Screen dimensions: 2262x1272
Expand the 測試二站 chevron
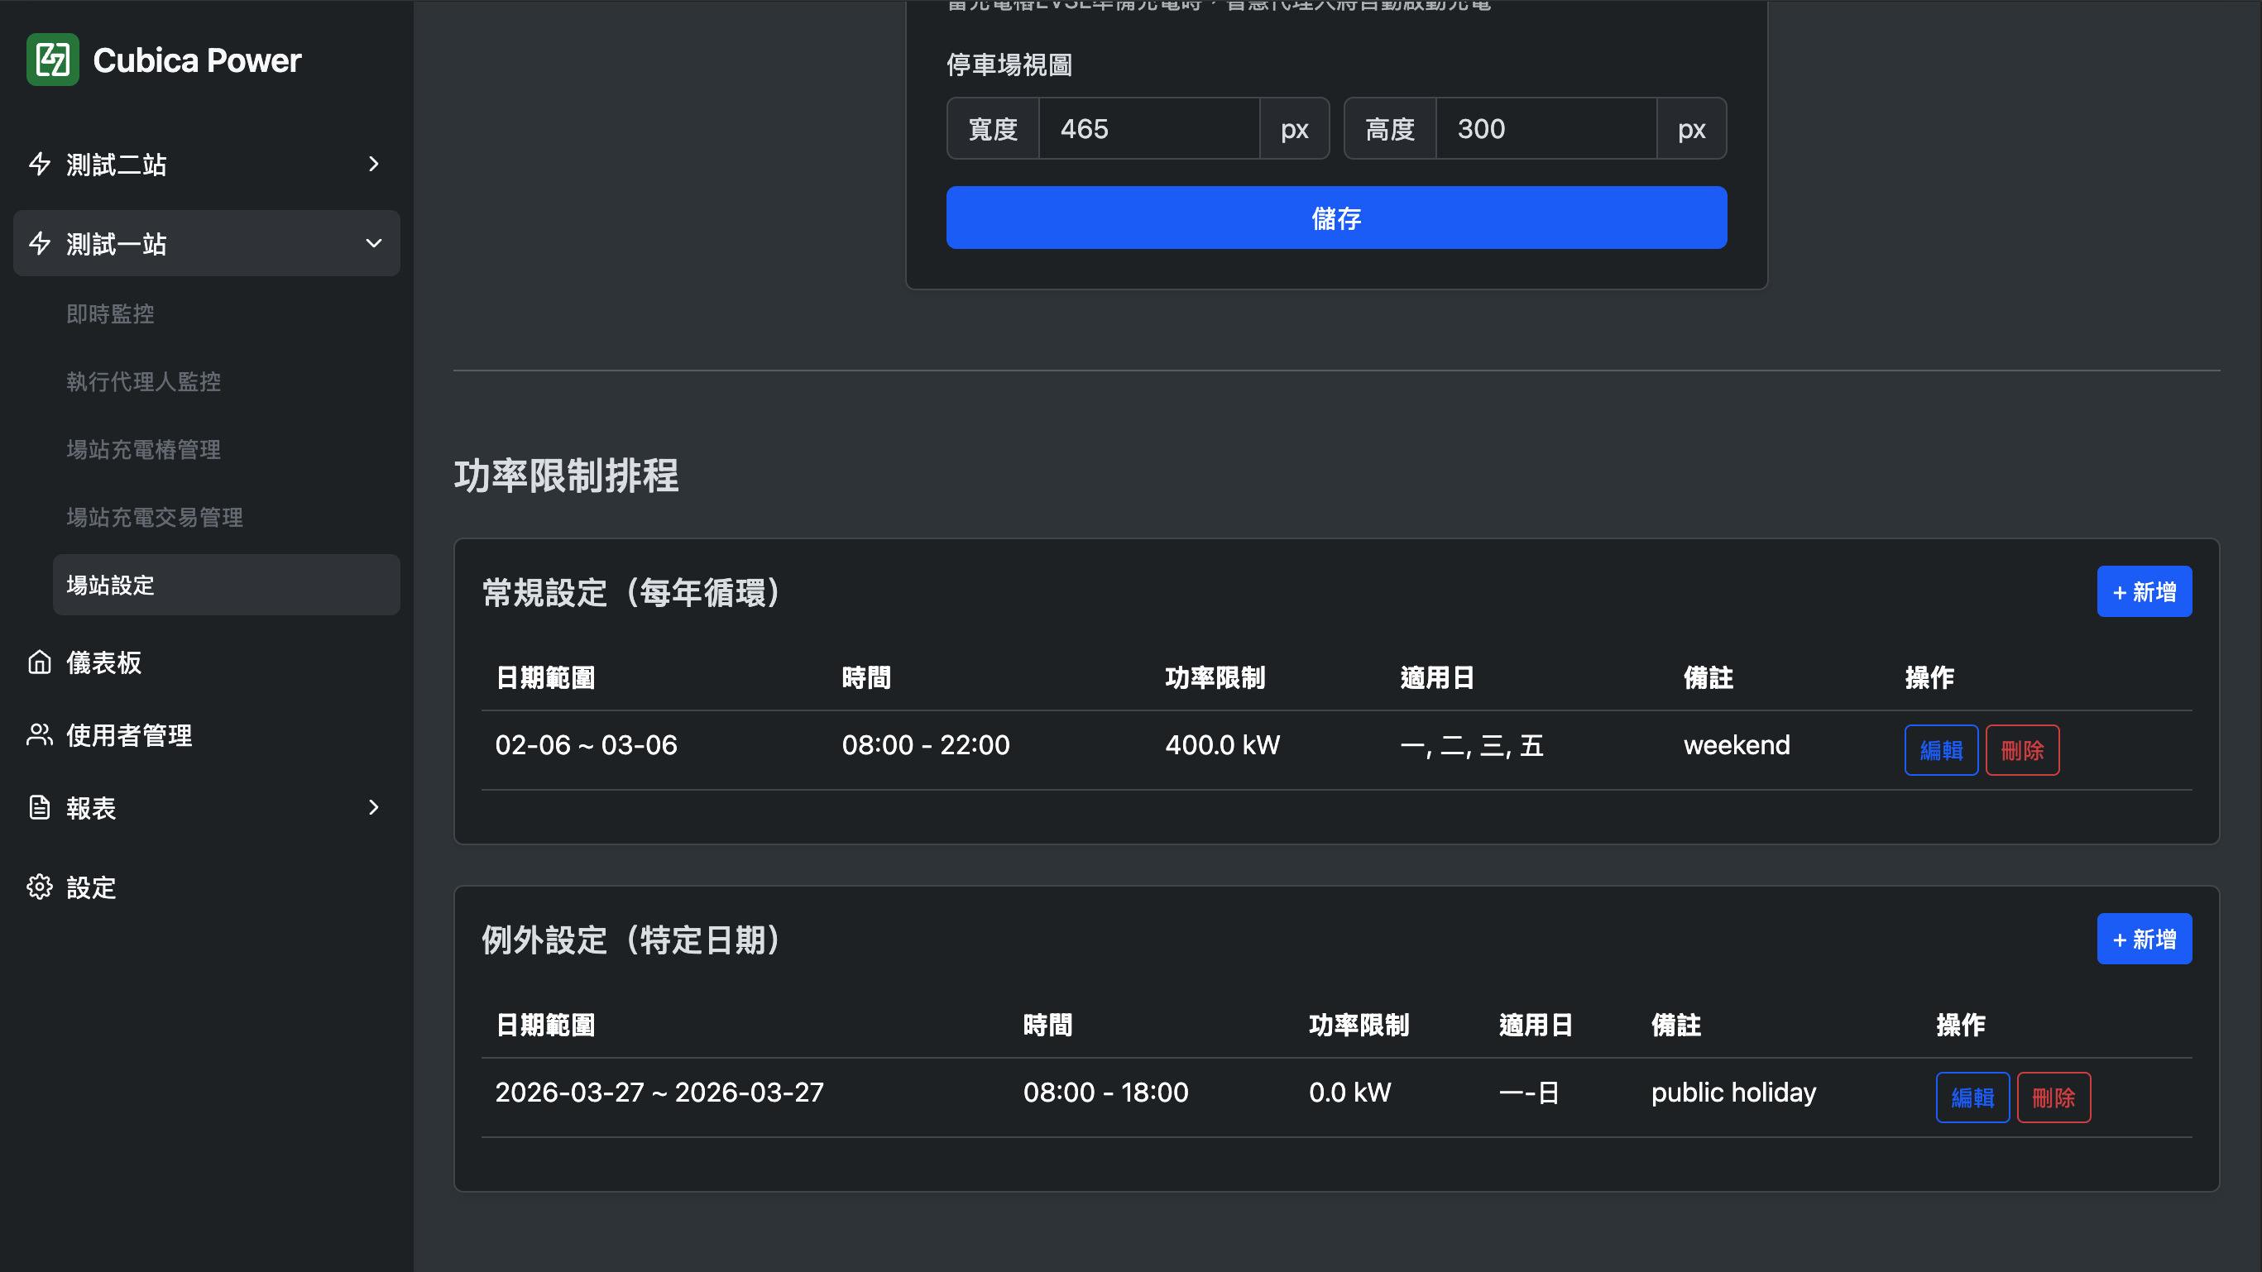(373, 164)
